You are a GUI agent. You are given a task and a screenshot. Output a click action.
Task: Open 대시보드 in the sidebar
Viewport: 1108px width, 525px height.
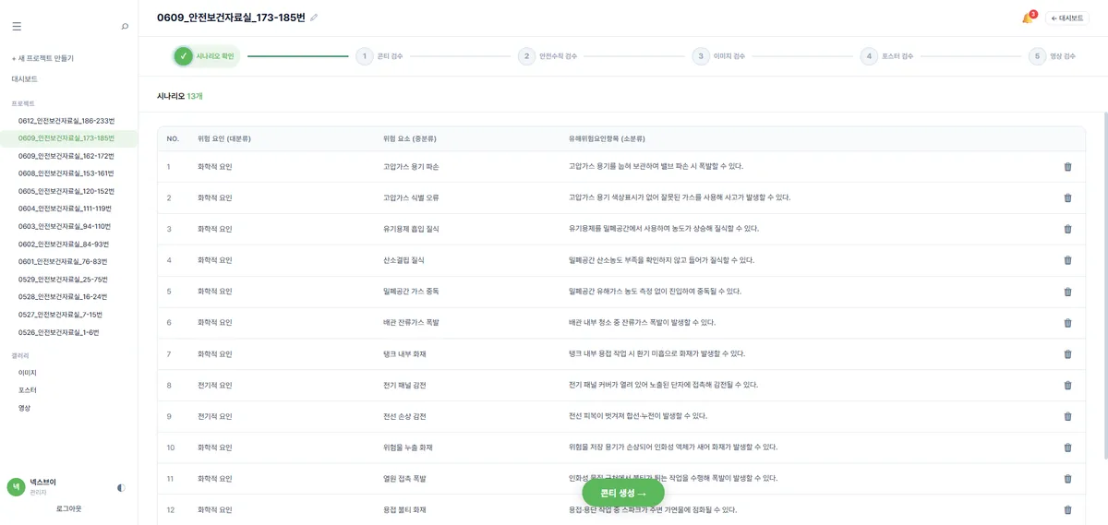pos(24,79)
